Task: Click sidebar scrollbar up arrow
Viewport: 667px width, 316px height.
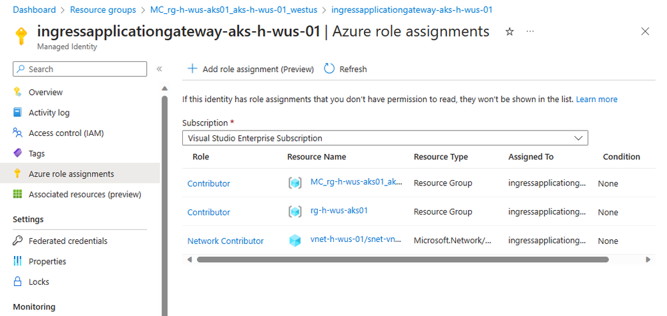Action: [165, 88]
